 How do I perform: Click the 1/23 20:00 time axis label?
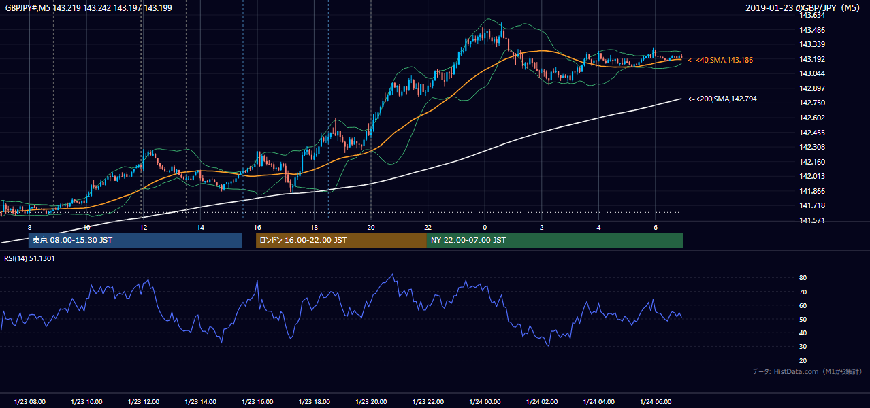point(370,402)
